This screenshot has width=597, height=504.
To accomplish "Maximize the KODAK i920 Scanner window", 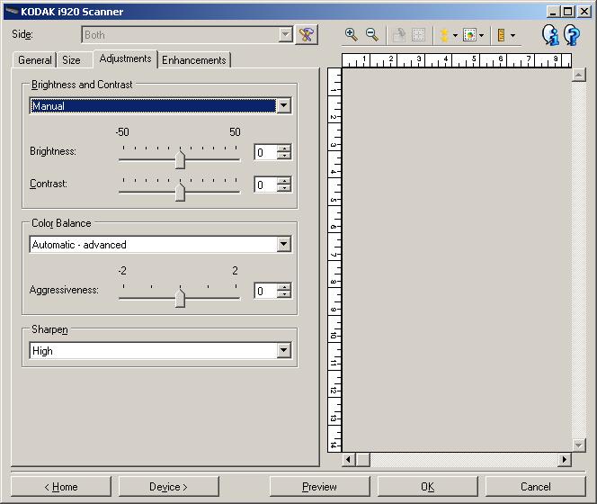I will 567,12.
